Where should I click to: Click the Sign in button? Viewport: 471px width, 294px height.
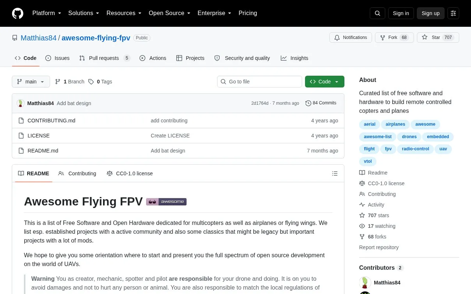pyautogui.click(x=401, y=13)
